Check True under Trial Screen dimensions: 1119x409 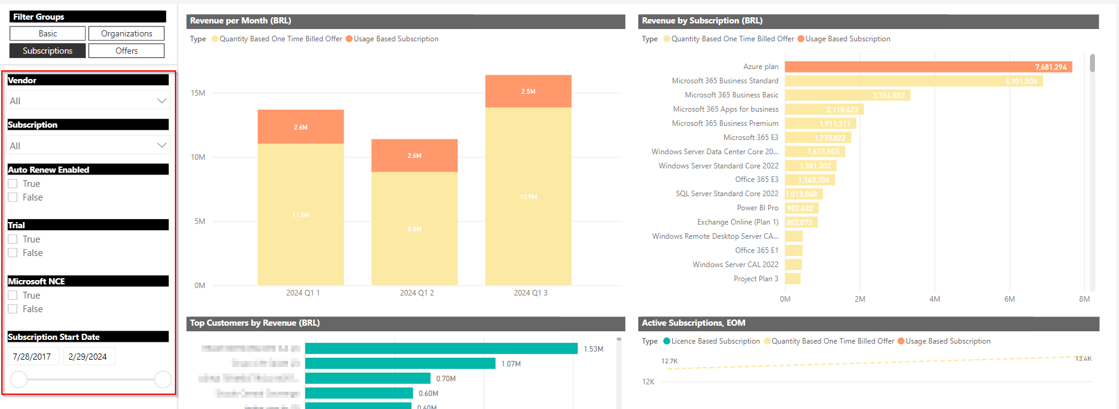[x=12, y=239]
